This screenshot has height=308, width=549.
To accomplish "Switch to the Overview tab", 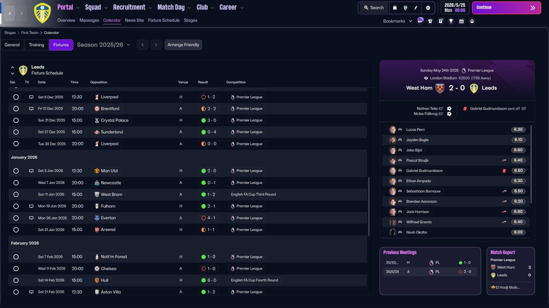I will coord(66,20).
